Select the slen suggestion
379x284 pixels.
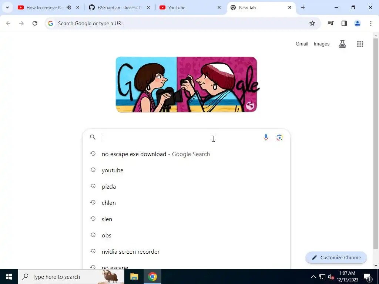pyautogui.click(x=186, y=219)
